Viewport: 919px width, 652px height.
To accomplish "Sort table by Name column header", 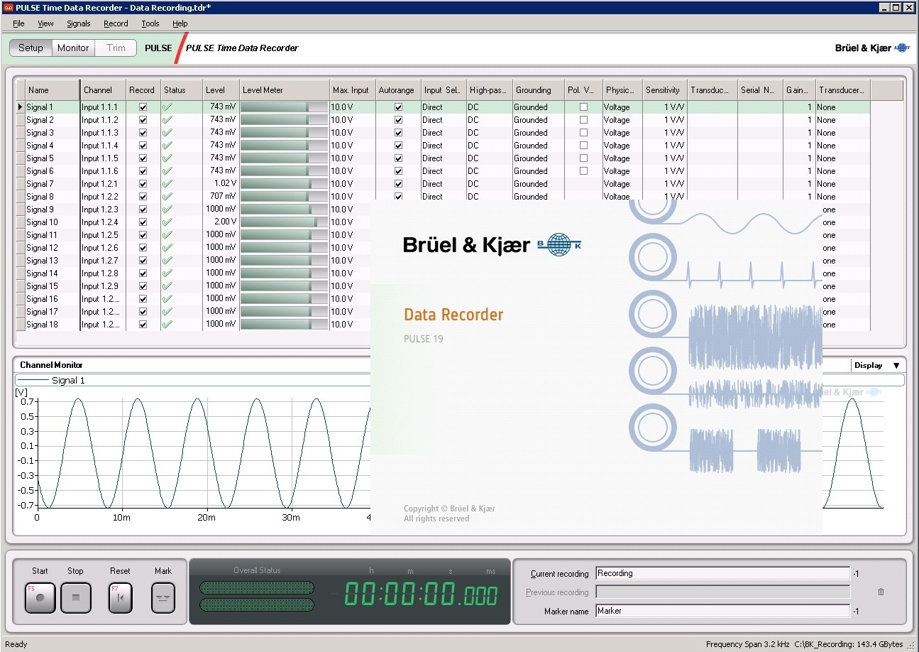I will click(x=53, y=90).
